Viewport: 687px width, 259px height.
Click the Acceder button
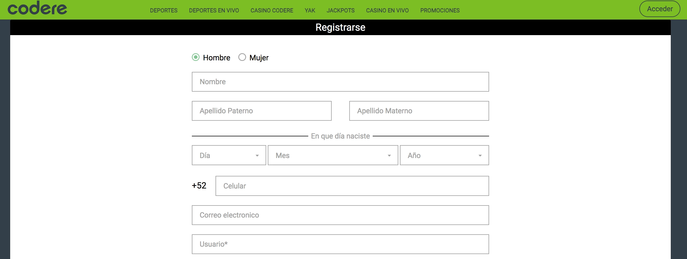[x=659, y=9]
